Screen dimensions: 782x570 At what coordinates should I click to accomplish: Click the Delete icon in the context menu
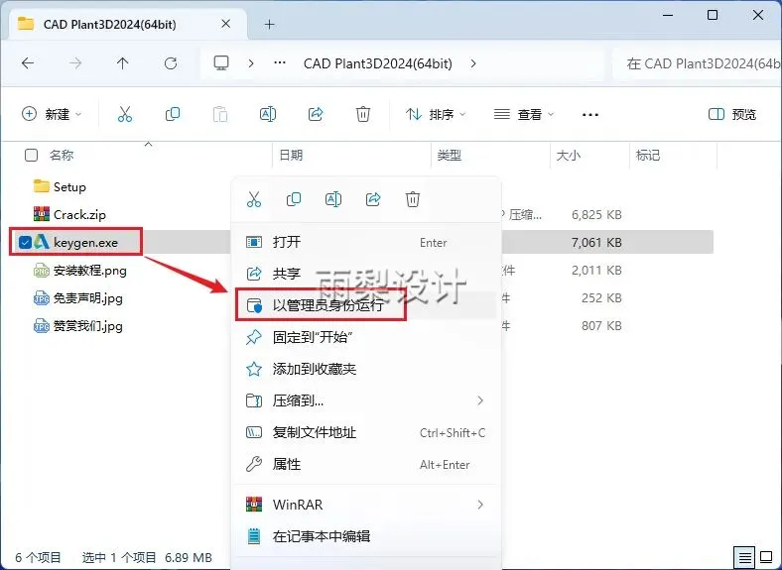(x=413, y=200)
